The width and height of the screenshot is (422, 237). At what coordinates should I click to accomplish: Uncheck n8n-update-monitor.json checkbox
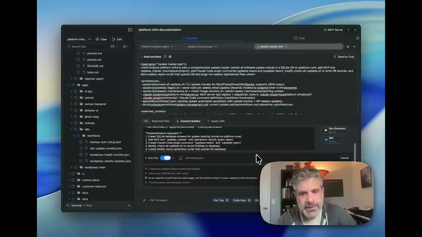81,148
